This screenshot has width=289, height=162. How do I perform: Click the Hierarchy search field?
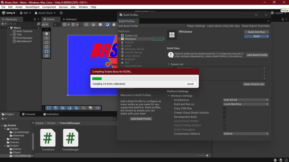(23, 24)
